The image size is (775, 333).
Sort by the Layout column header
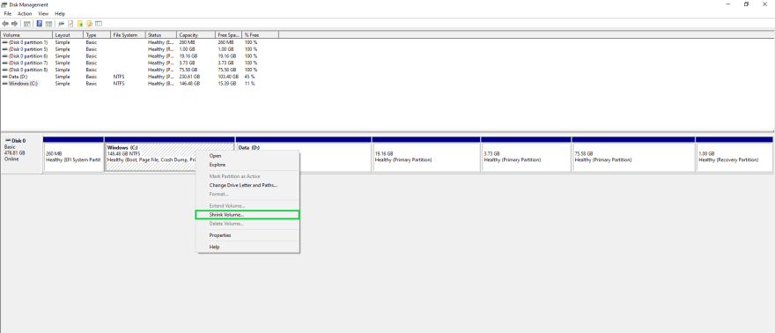click(68, 35)
